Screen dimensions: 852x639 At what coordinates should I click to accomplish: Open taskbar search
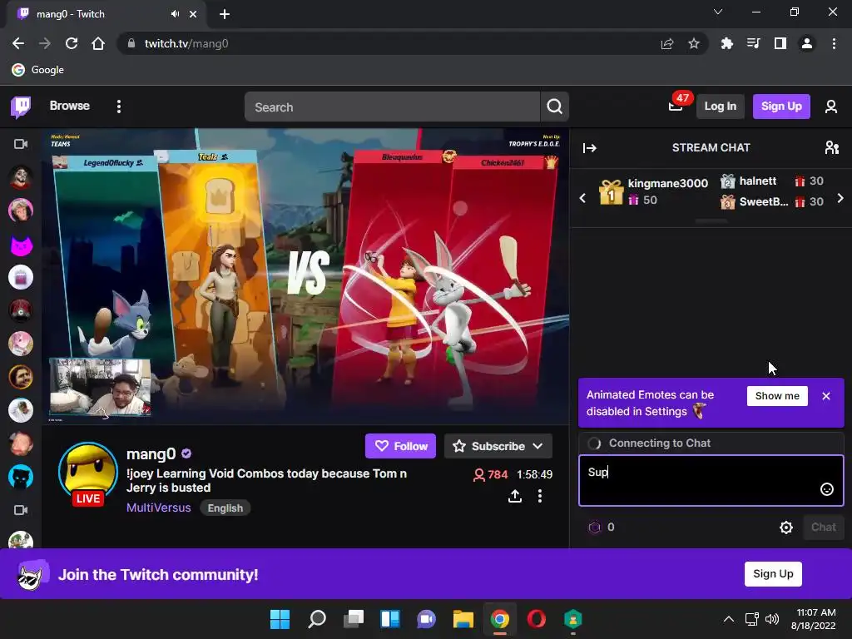point(317,619)
